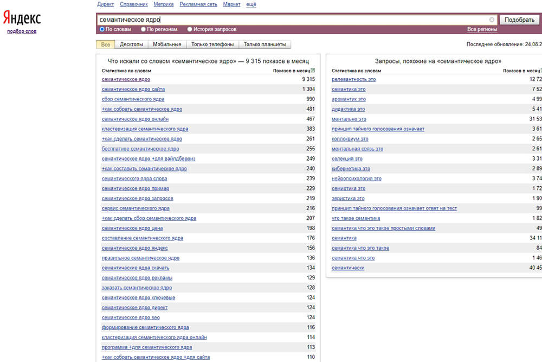This screenshot has height=362, width=542.
Task: Open the help icon next to Показов в месяц
Action: pos(313,70)
